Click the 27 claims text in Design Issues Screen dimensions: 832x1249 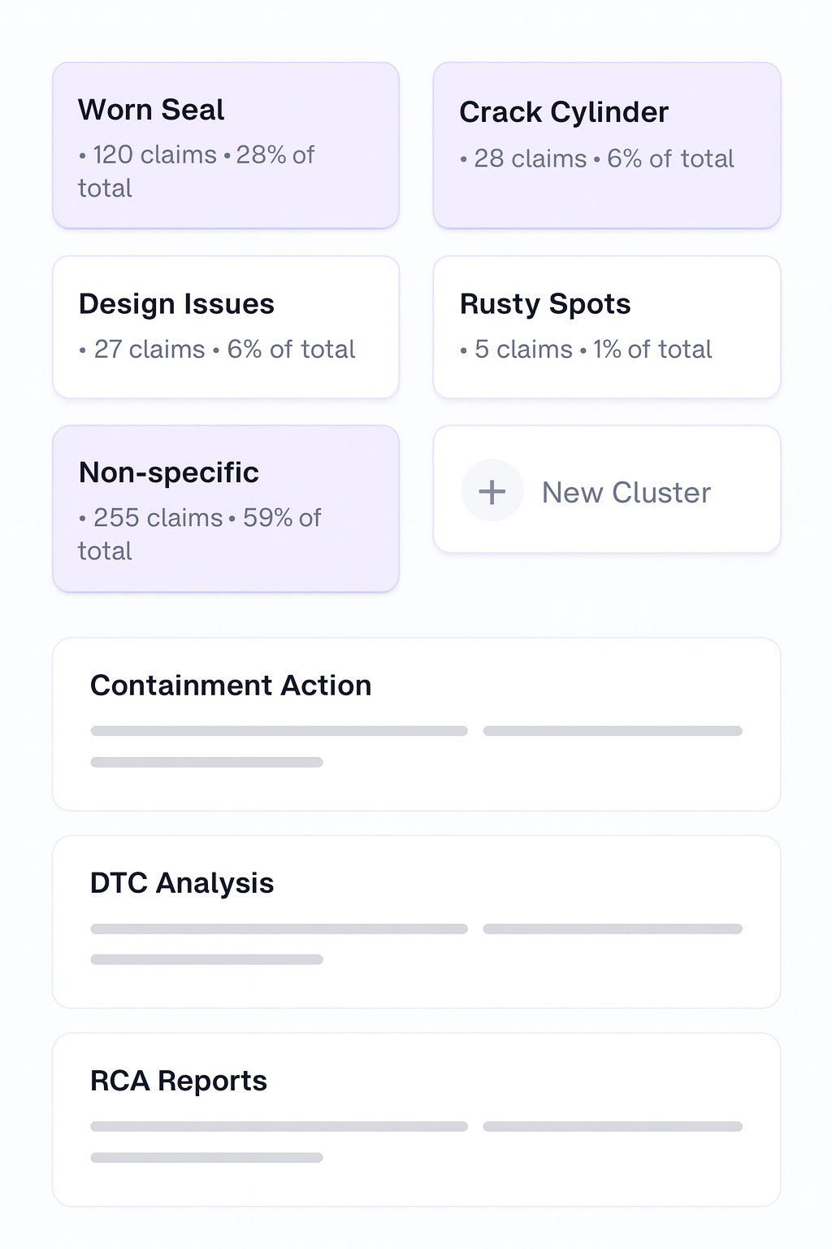pyautogui.click(x=149, y=350)
